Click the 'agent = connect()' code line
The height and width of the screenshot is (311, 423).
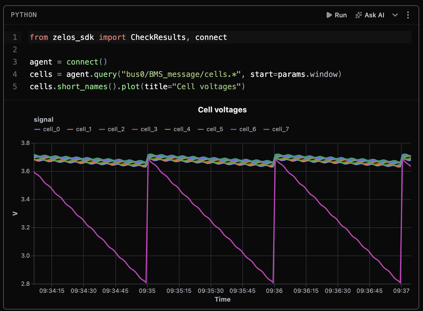[68, 62]
